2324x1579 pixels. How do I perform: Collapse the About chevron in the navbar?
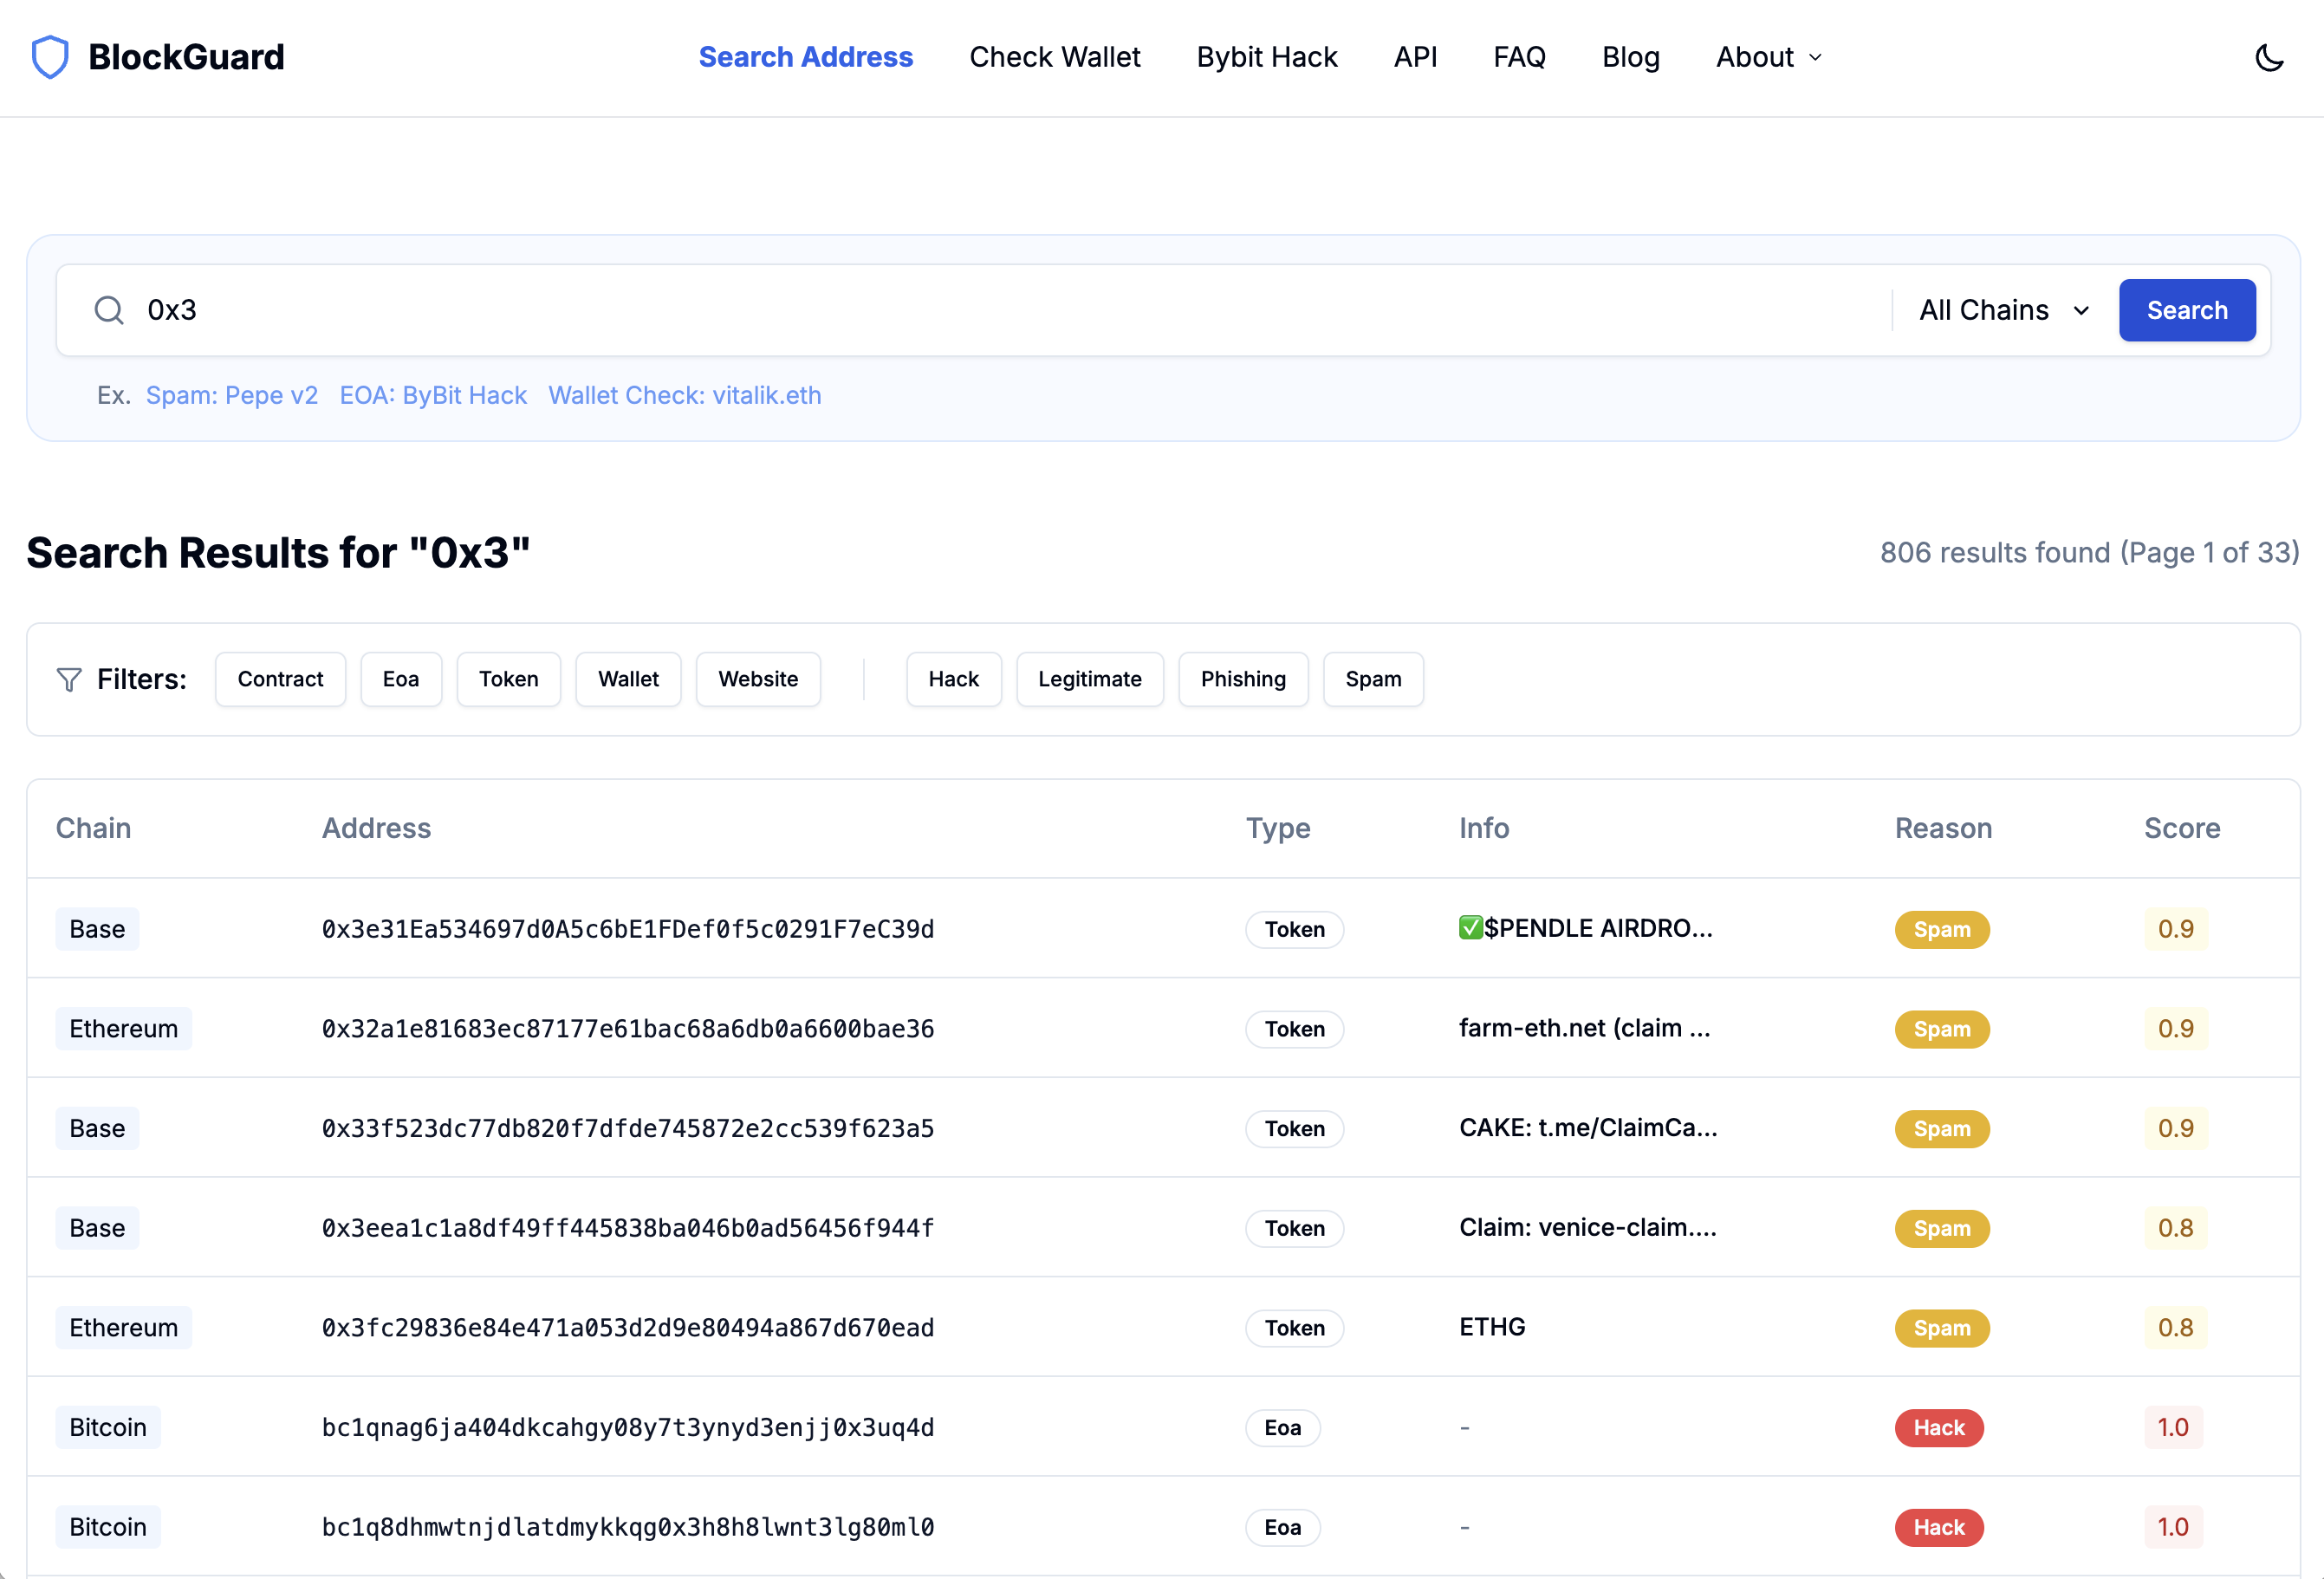pyautogui.click(x=1816, y=59)
